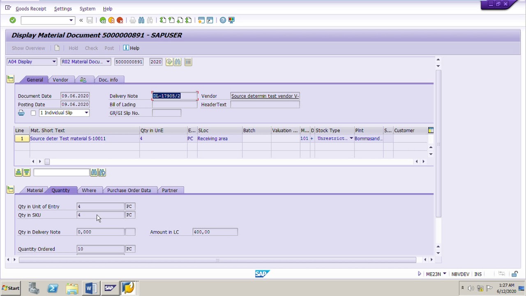This screenshot has height=296, width=526.
Task: Open the SAP menu icon top-left
Action: pos(8,8)
